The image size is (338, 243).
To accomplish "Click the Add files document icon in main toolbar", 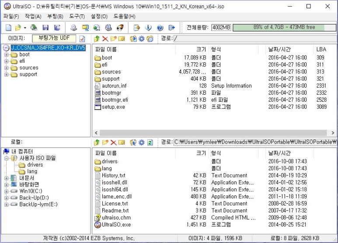I will (137, 27).
